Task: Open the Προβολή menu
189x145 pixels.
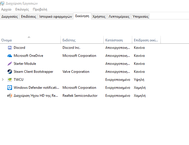Action: click(40, 9)
